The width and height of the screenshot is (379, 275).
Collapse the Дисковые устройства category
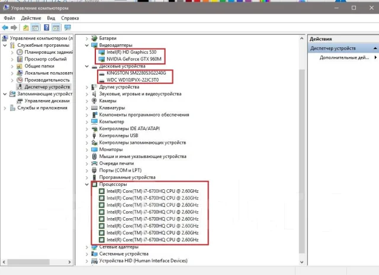coord(86,66)
